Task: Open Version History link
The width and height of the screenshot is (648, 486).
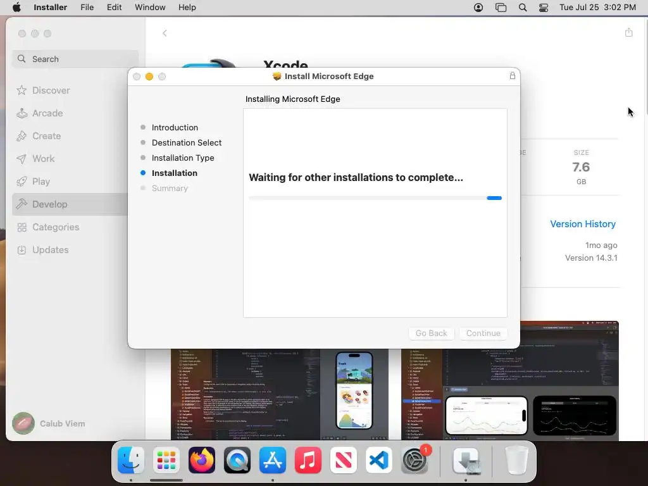Action: [x=583, y=223]
